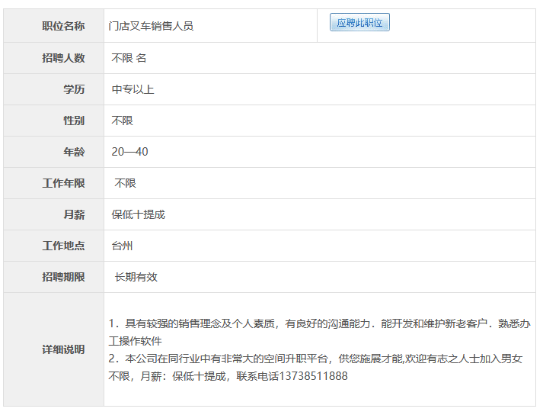Click the 月薪 row label
Screen dimensions: 543x415
74,214
